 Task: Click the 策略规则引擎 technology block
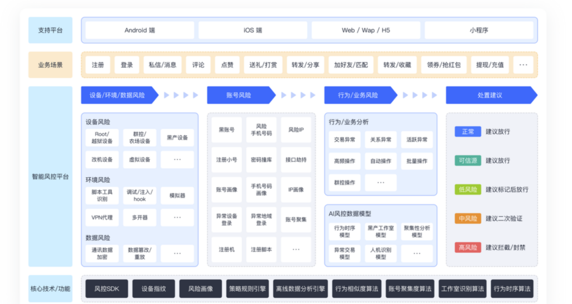tap(247, 289)
